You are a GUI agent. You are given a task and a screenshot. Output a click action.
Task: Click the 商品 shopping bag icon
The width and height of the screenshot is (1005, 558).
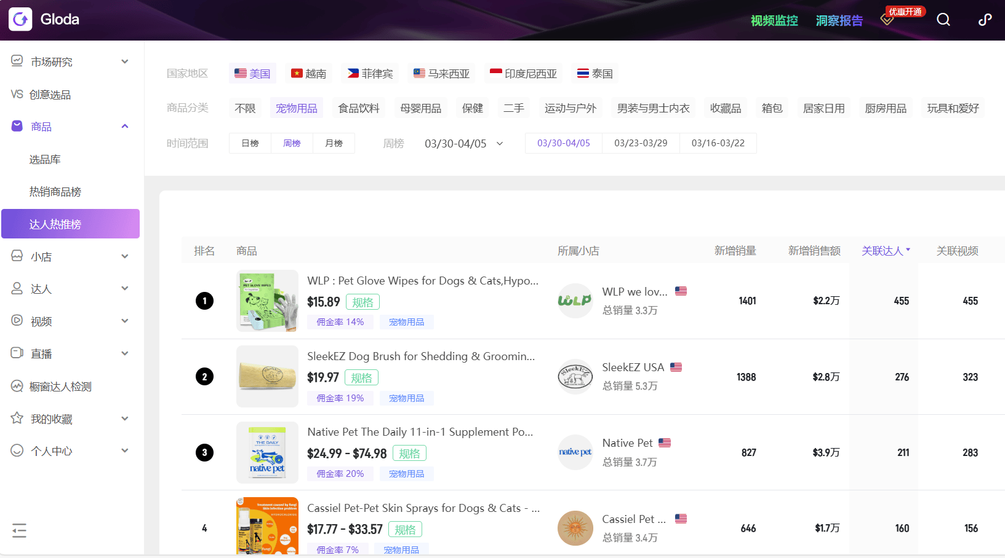pos(17,126)
